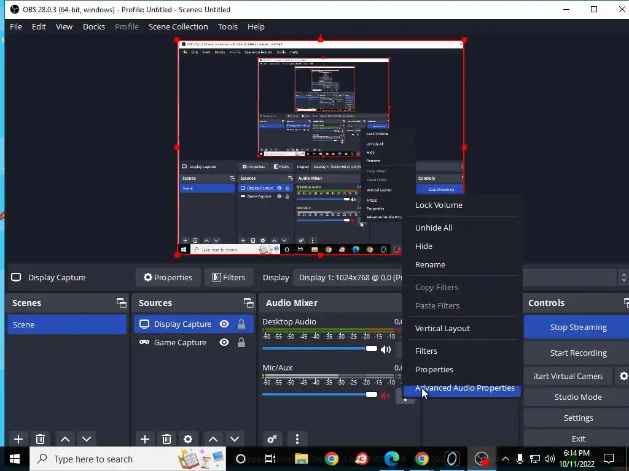Toggle Display Capture visibility eye
The width and height of the screenshot is (629, 471).
tap(224, 324)
